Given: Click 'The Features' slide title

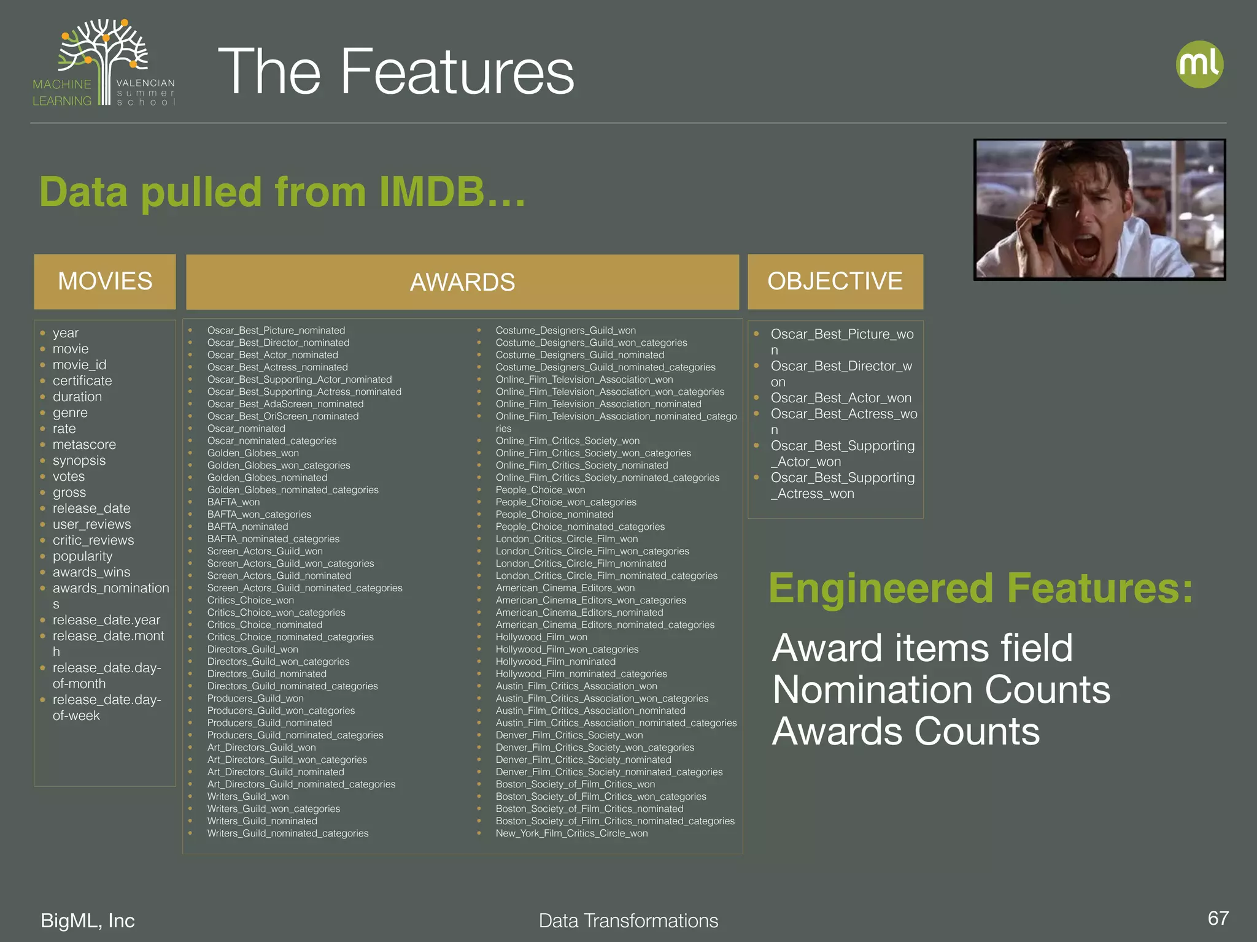Looking at the screenshot, I should 396,72.
